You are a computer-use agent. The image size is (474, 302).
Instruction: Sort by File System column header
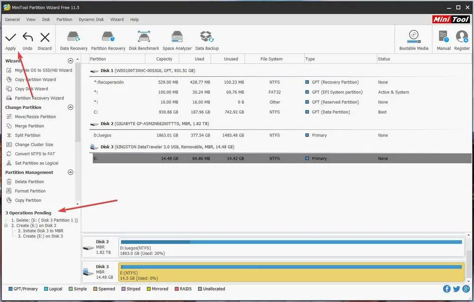274,59
